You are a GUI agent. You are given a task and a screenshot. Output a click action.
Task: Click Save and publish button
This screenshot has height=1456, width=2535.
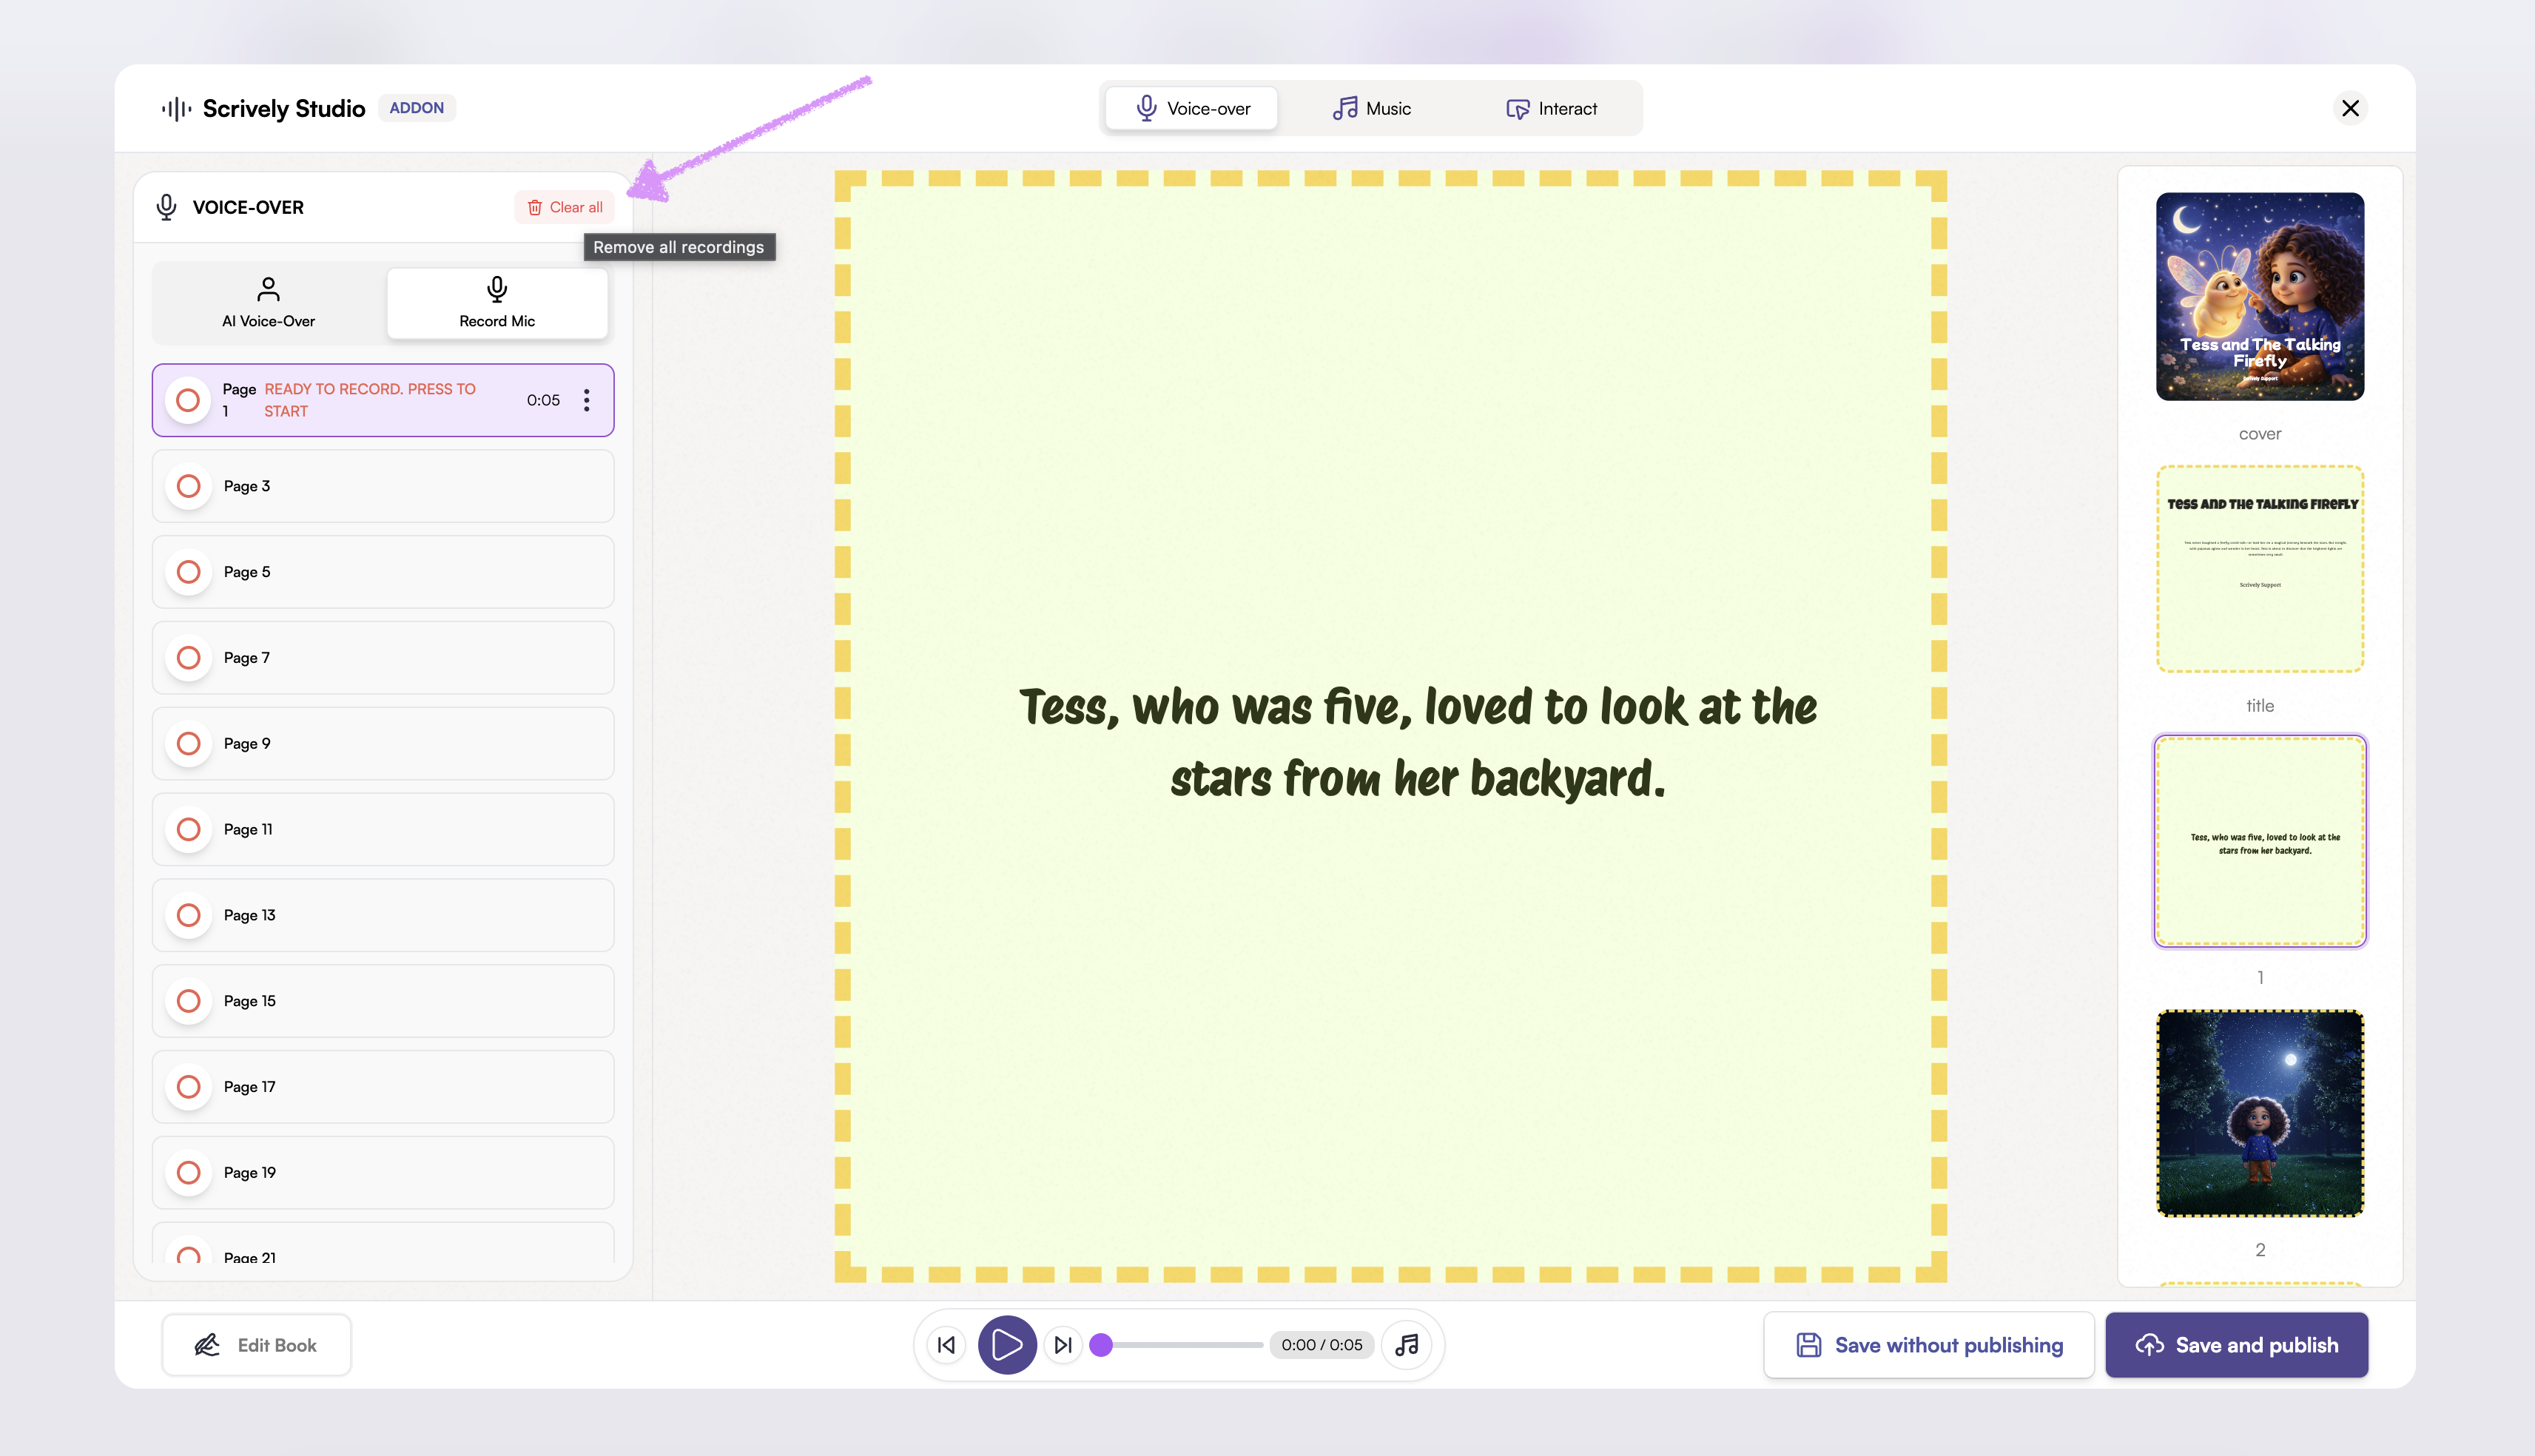point(2236,1345)
